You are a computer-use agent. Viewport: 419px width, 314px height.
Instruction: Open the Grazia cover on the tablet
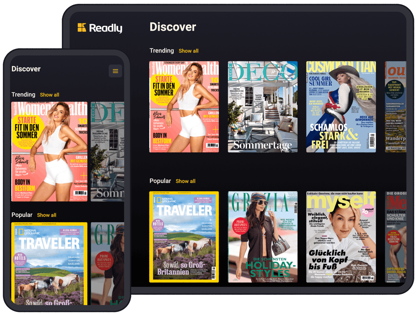tap(263, 237)
